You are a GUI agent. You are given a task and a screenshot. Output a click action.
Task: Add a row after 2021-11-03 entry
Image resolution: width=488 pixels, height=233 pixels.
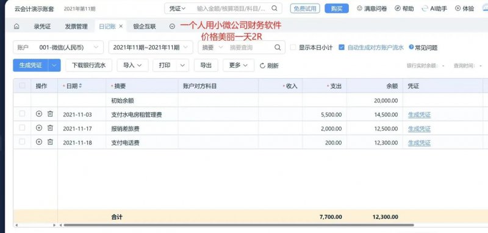[39, 114]
